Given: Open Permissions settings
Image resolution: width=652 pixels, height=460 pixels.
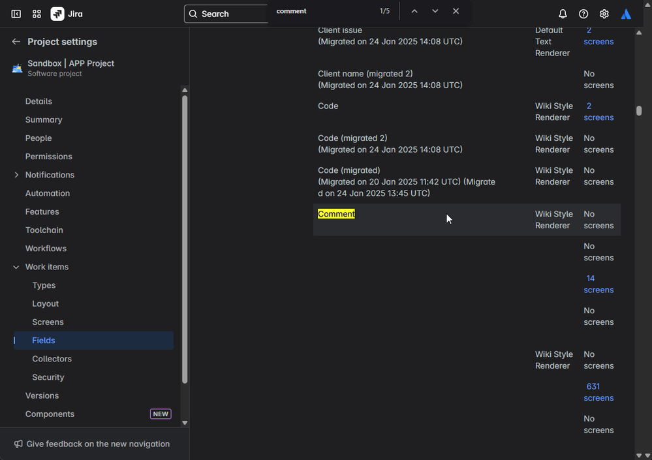Looking at the screenshot, I should pos(49,157).
